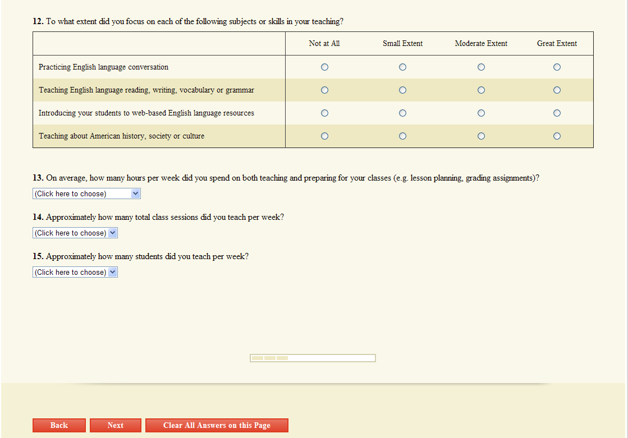Open the hours per week dropdown

[x=86, y=194]
